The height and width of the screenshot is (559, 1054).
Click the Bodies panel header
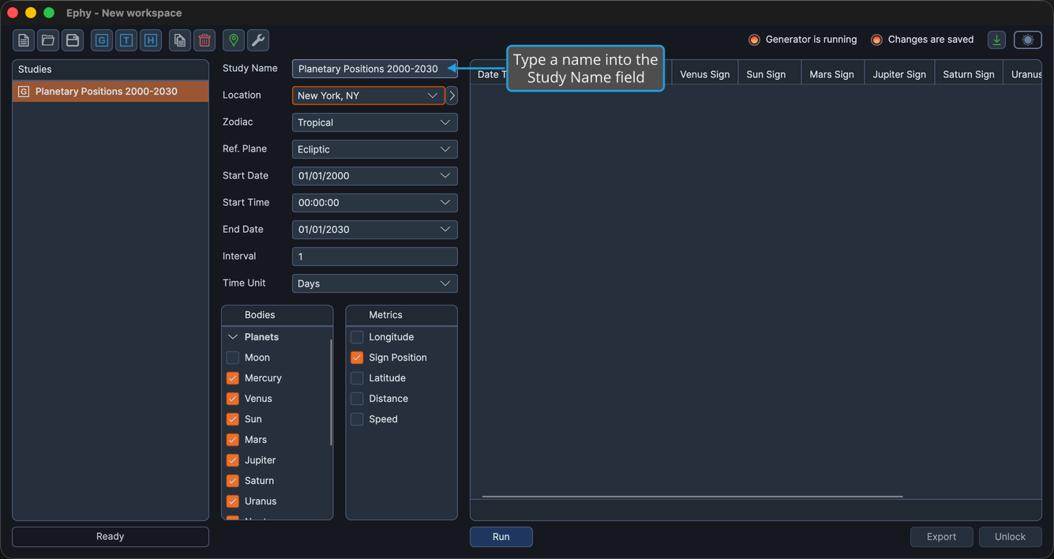pyautogui.click(x=277, y=315)
